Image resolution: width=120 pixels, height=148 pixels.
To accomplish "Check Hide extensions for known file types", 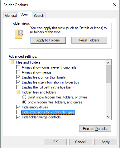I will click(18, 112).
